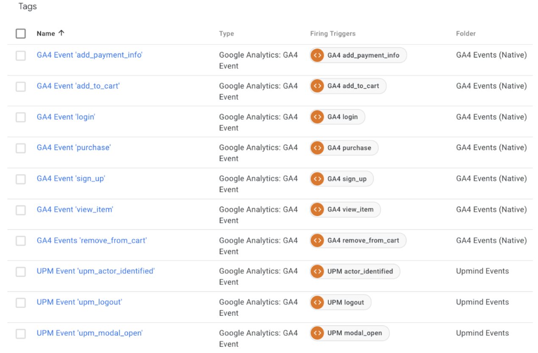Click the 'UPM actor_identified' trigger chip label
The height and width of the screenshot is (353, 538).
(x=360, y=271)
